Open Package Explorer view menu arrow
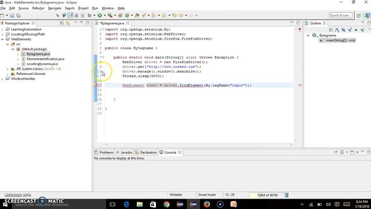 (76, 23)
